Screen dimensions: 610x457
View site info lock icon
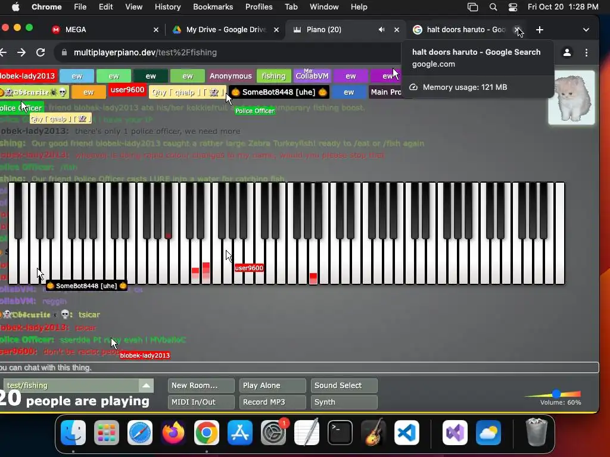click(x=64, y=52)
